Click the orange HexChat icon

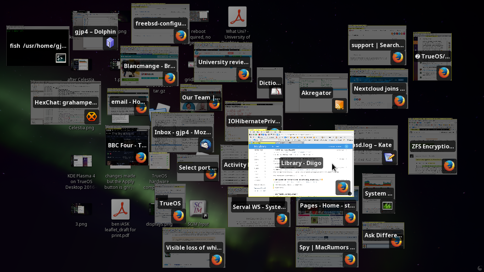92,116
